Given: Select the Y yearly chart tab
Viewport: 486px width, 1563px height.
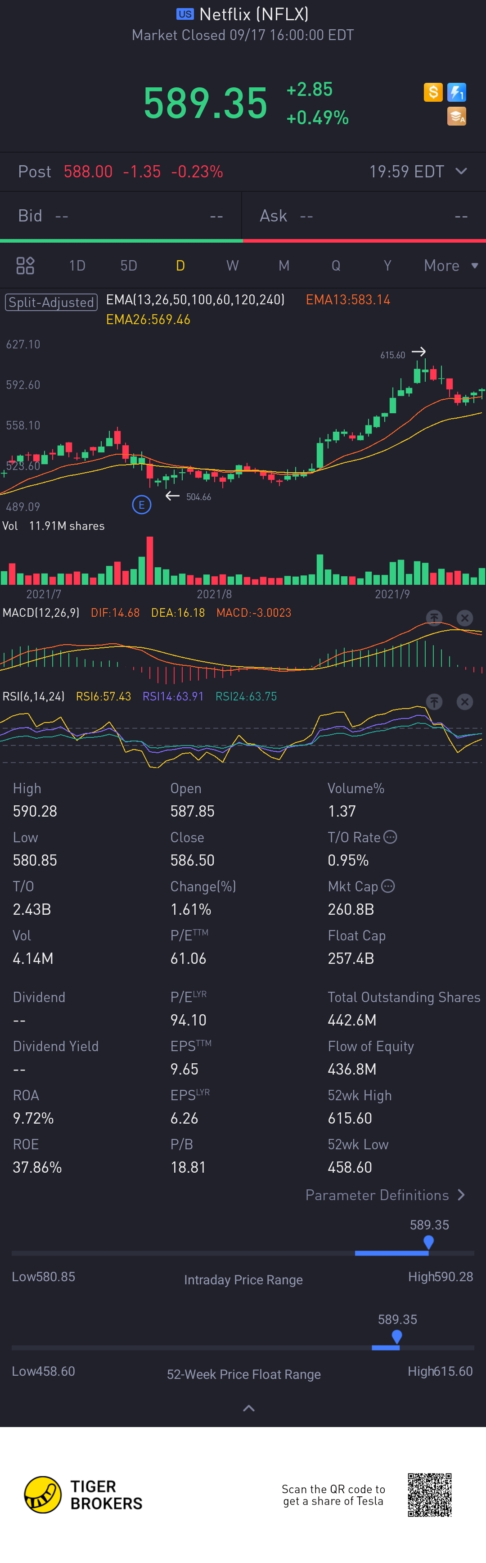Looking at the screenshot, I should pyautogui.click(x=387, y=266).
